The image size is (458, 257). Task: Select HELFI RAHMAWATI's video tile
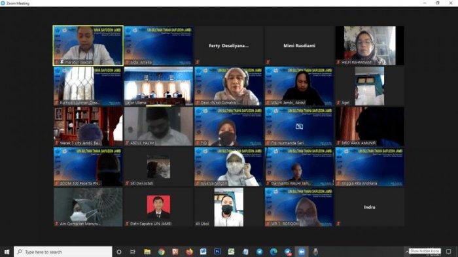click(370, 46)
